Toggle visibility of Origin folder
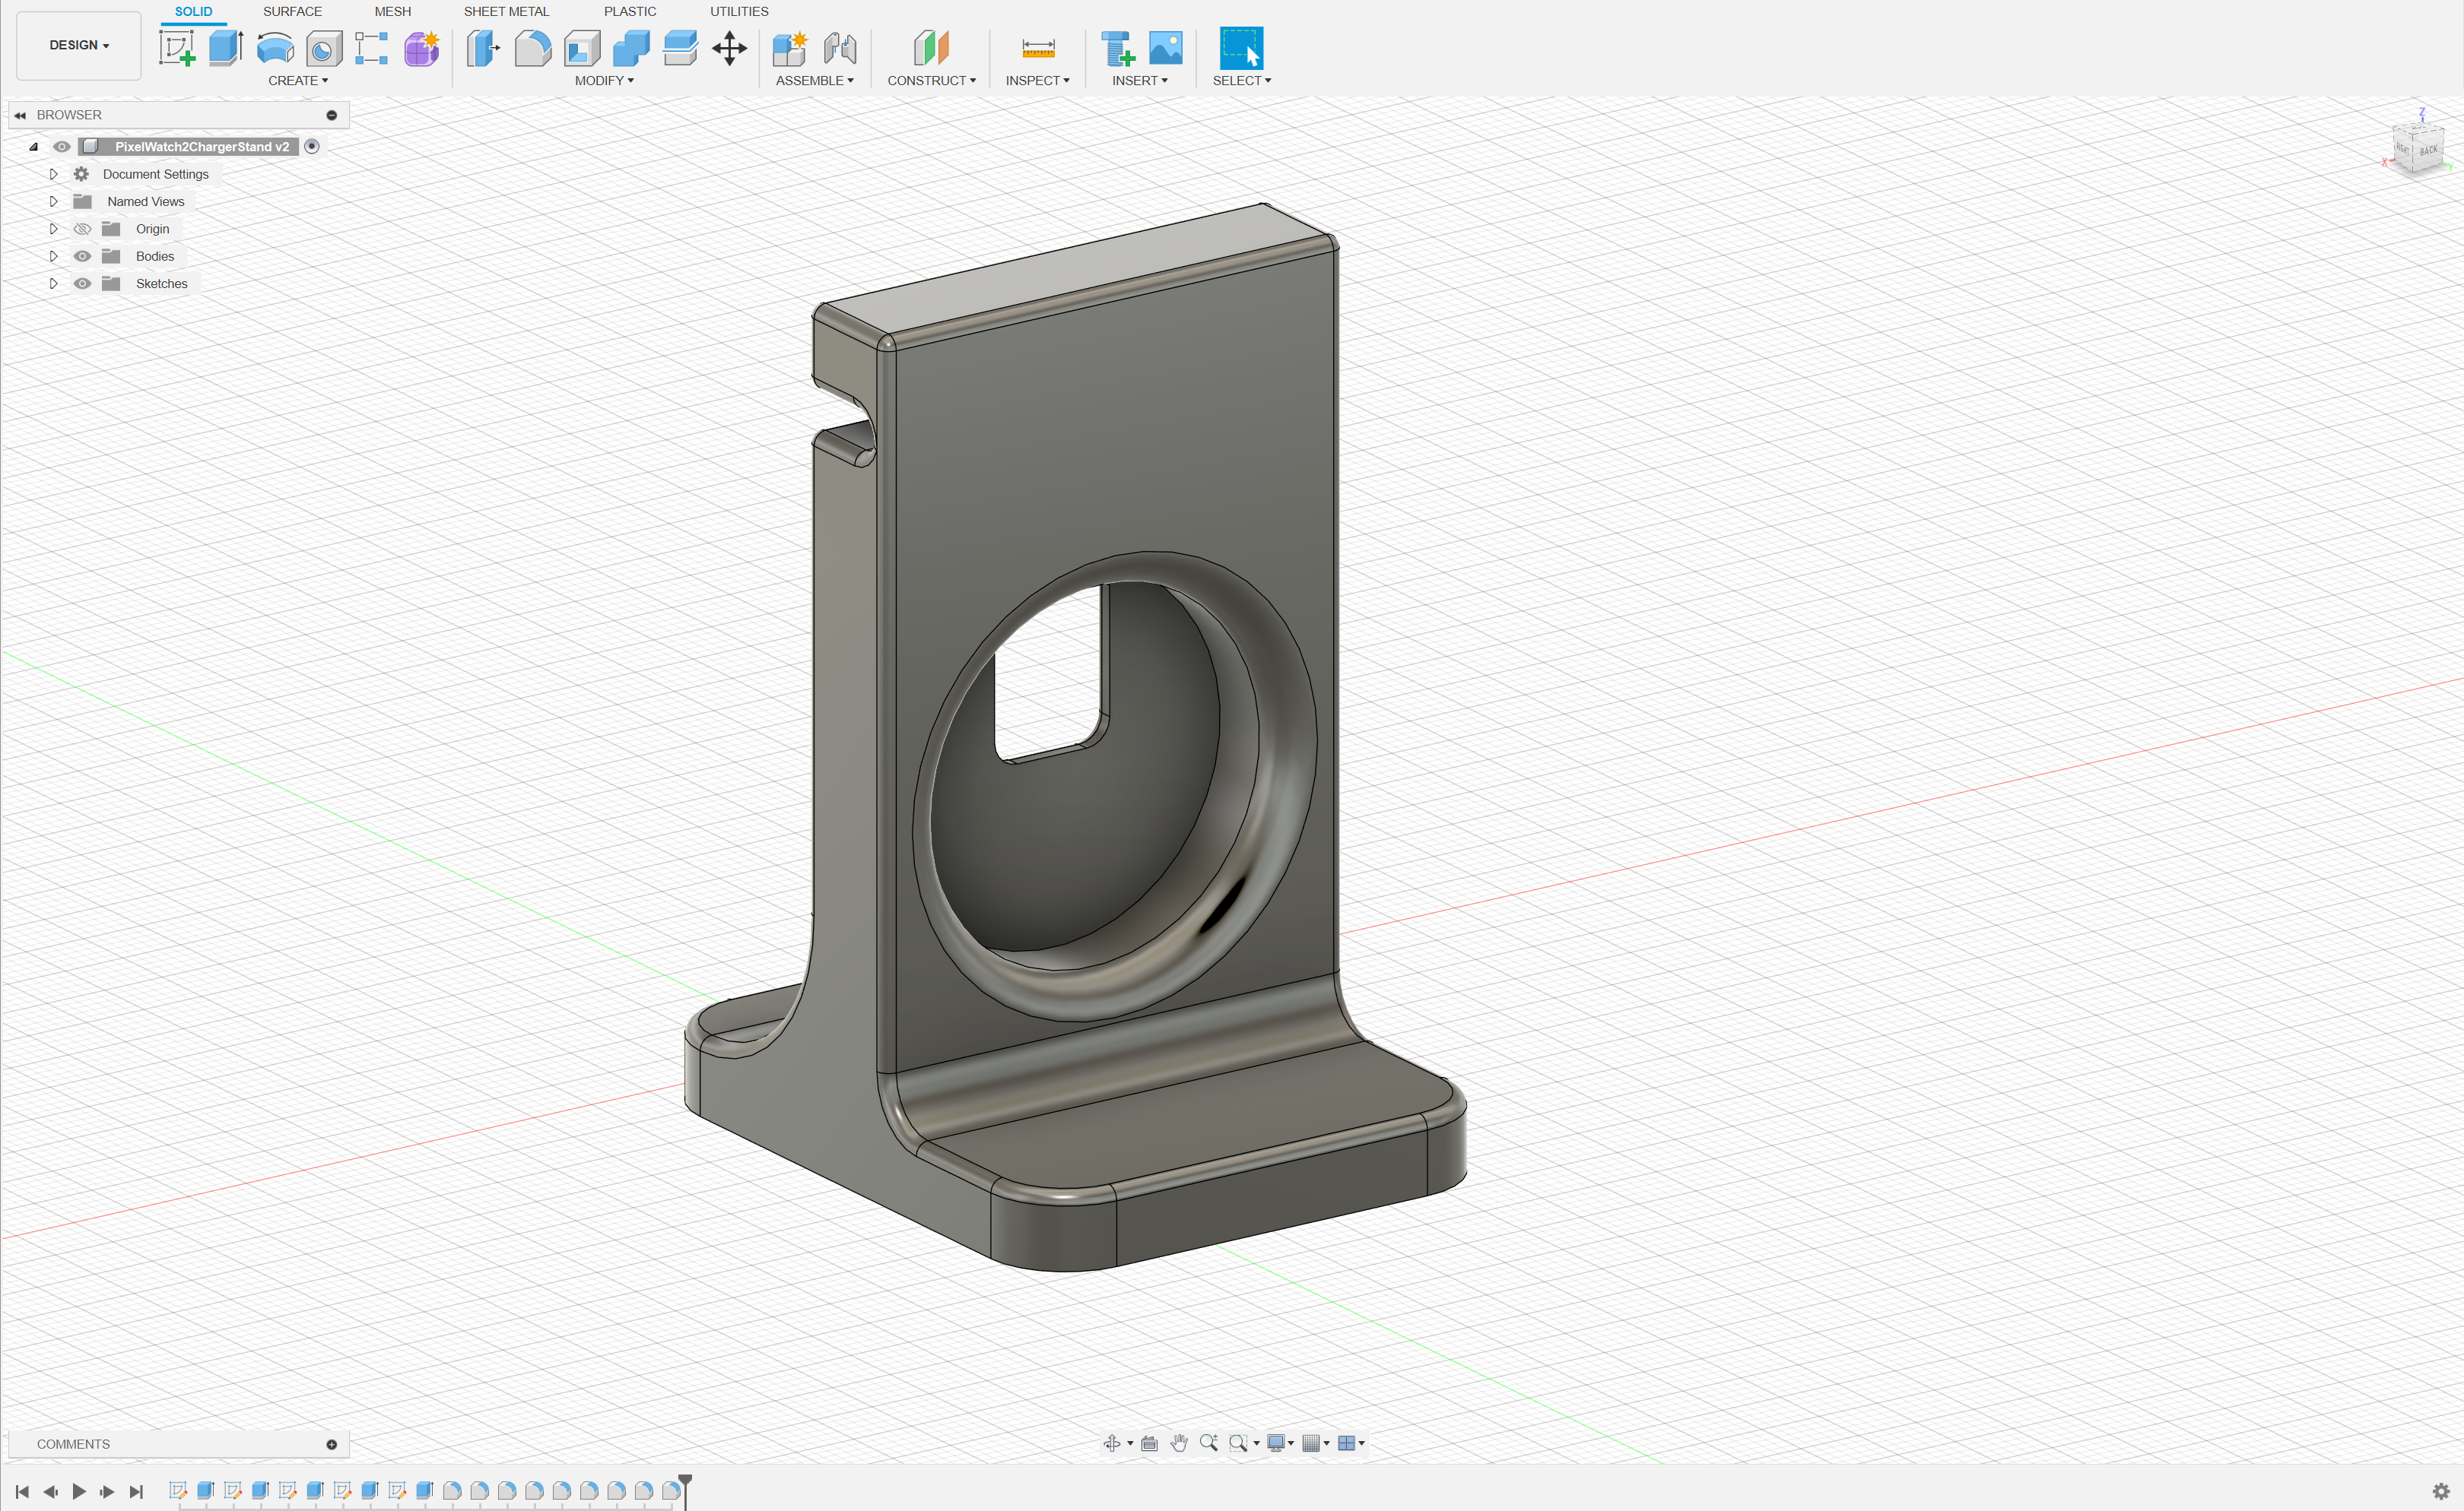 point(83,229)
